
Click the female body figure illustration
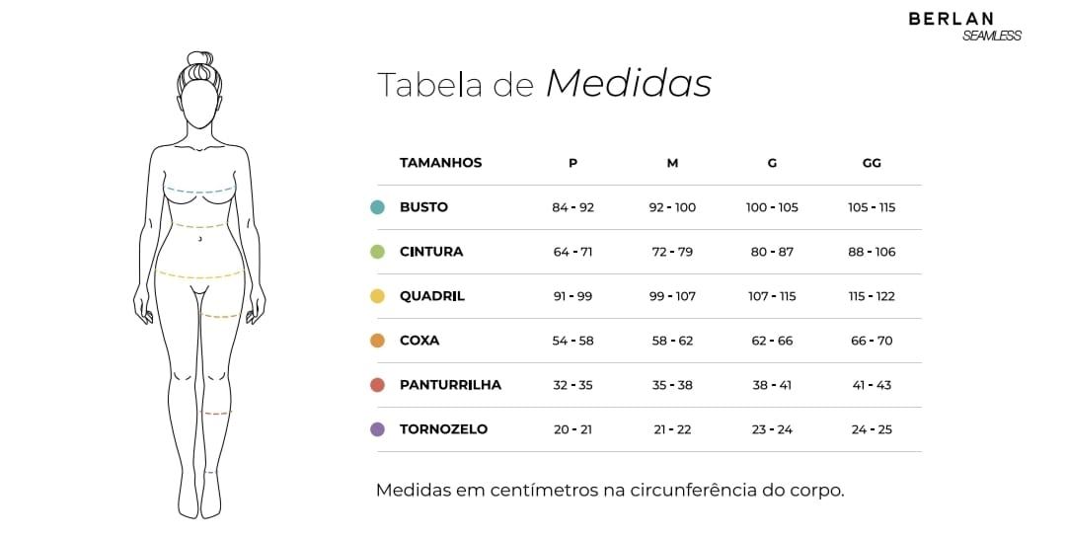(199, 284)
